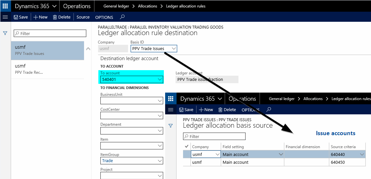Click the funnel icon in basis source window
This screenshot has width=371, height=179.
pos(171,126)
